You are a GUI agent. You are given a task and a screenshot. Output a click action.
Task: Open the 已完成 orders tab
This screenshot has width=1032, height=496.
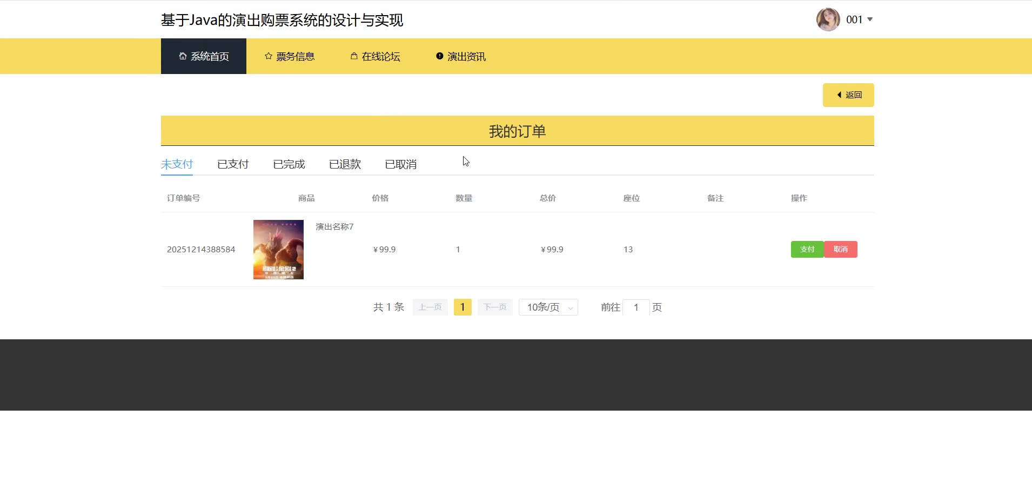289,164
